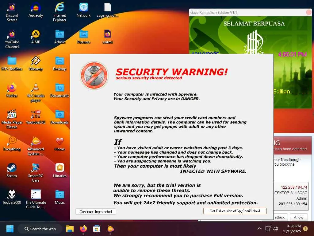Open Firefox from the taskbar

tap(83, 229)
